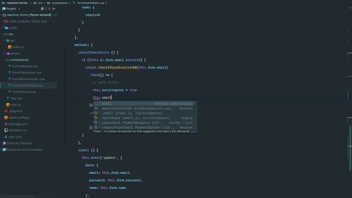Open README.md file
The width and height of the screenshot is (352, 198).
(18, 130)
